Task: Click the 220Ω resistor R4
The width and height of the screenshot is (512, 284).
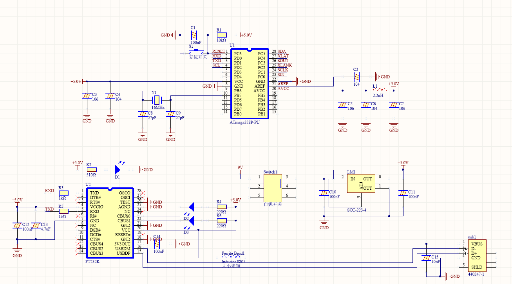Action: click(222, 207)
